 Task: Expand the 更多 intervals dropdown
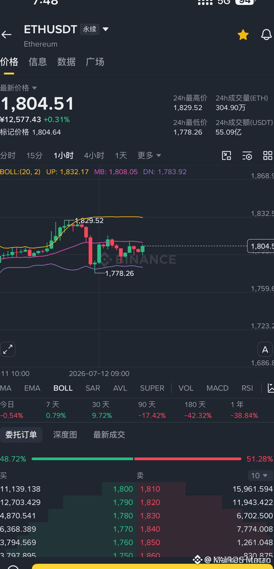coord(149,155)
